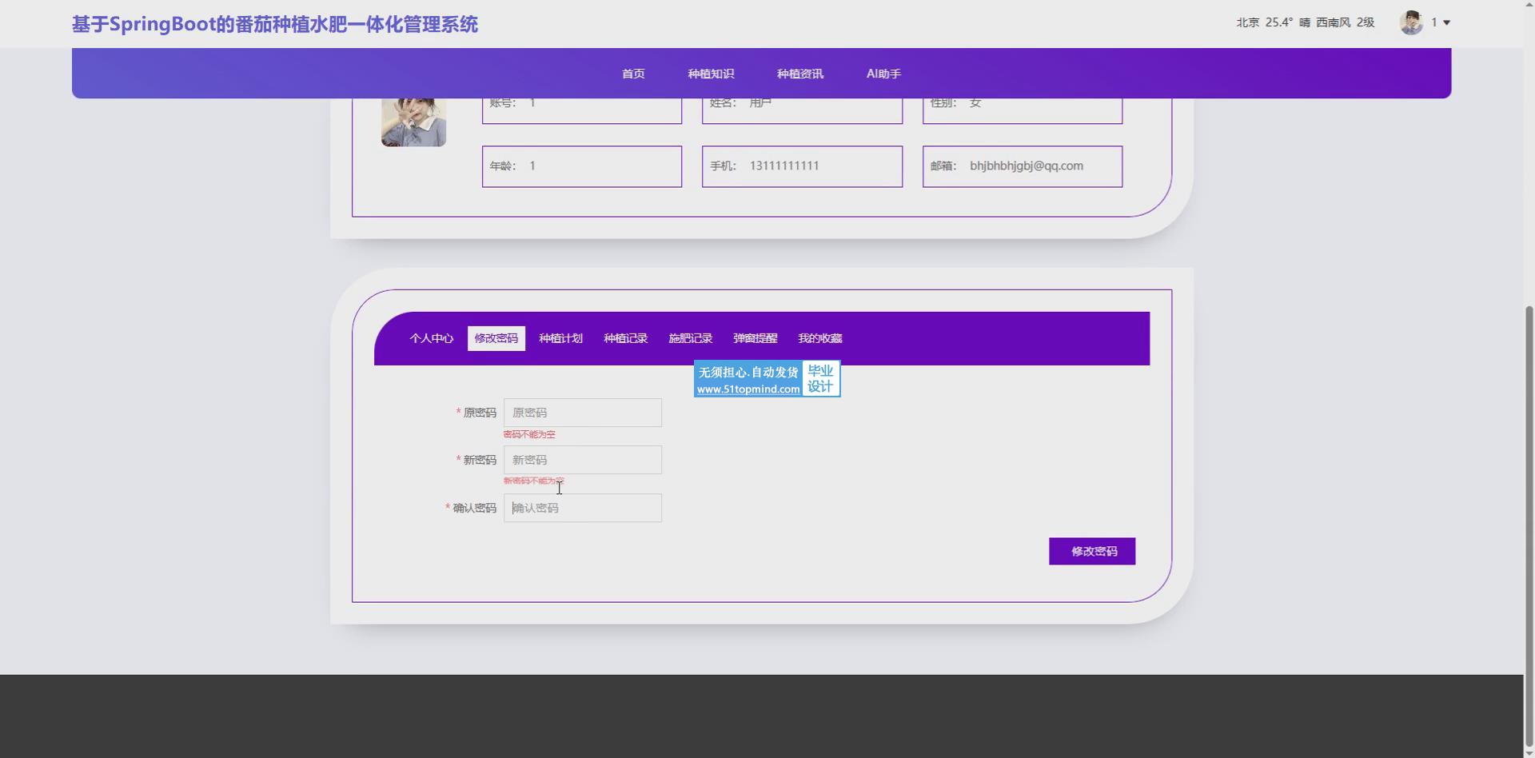Switch to the 个人中心 tab
The image size is (1535, 758).
click(431, 338)
